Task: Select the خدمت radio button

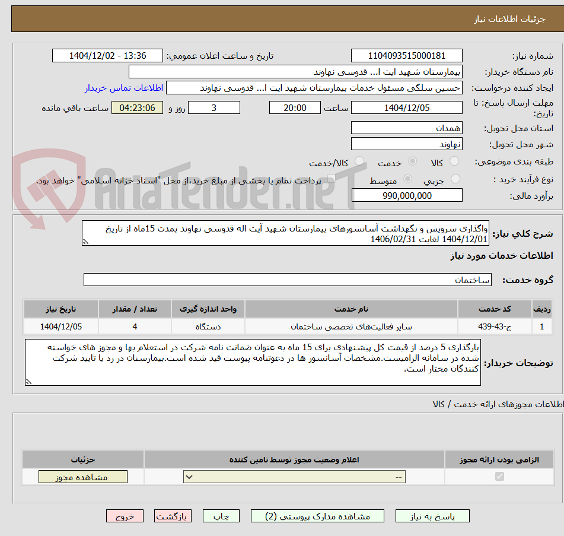Action: [412, 161]
